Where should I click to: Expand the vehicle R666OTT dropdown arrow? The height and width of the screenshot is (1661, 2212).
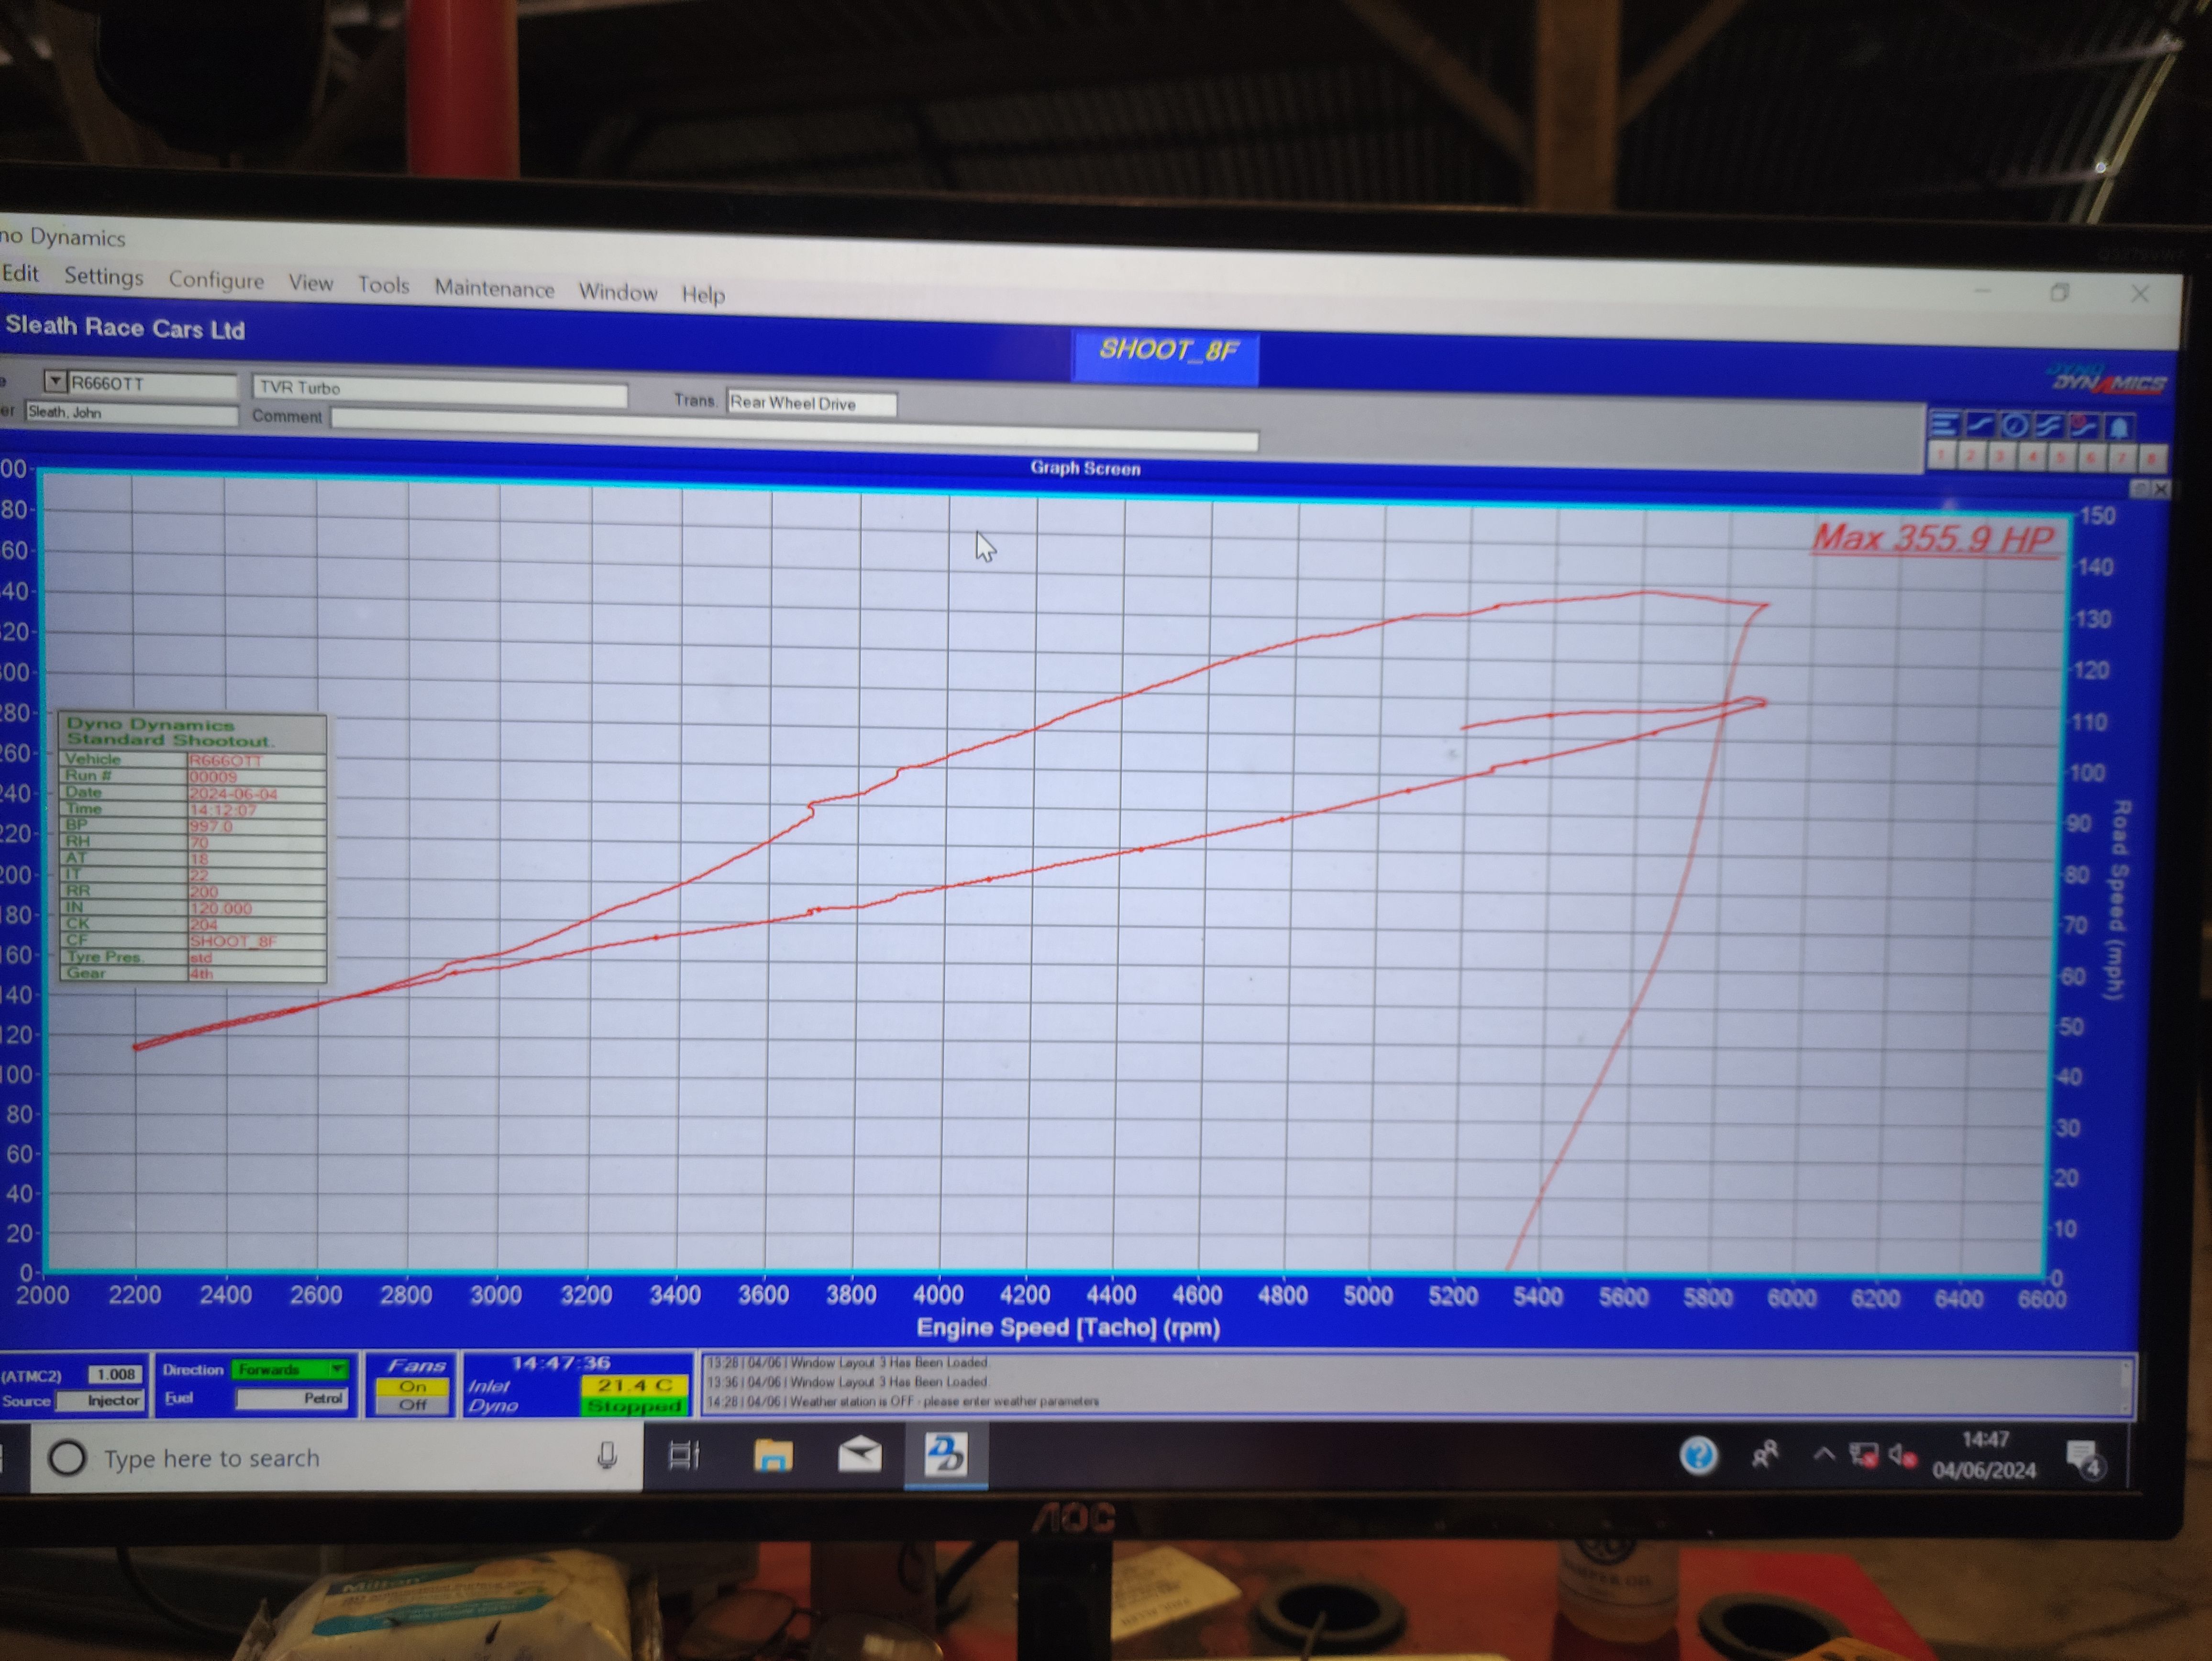(55, 382)
